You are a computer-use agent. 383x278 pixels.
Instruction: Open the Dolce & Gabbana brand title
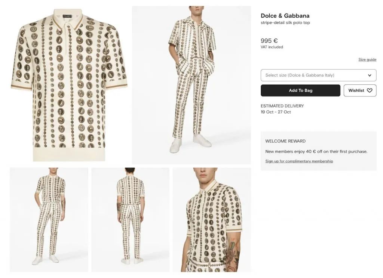[x=285, y=16]
